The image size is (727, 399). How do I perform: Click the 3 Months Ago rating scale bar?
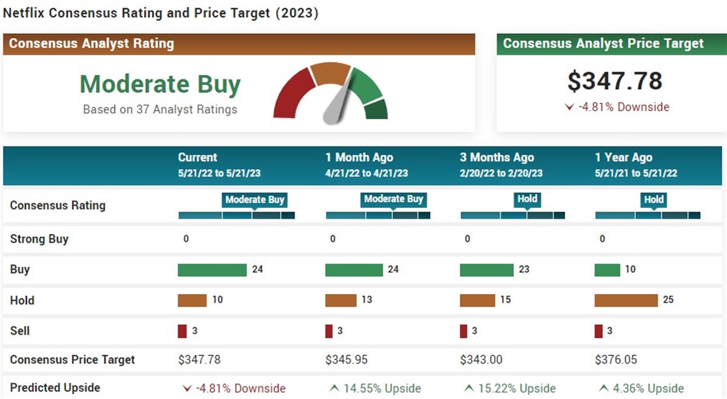click(x=513, y=215)
